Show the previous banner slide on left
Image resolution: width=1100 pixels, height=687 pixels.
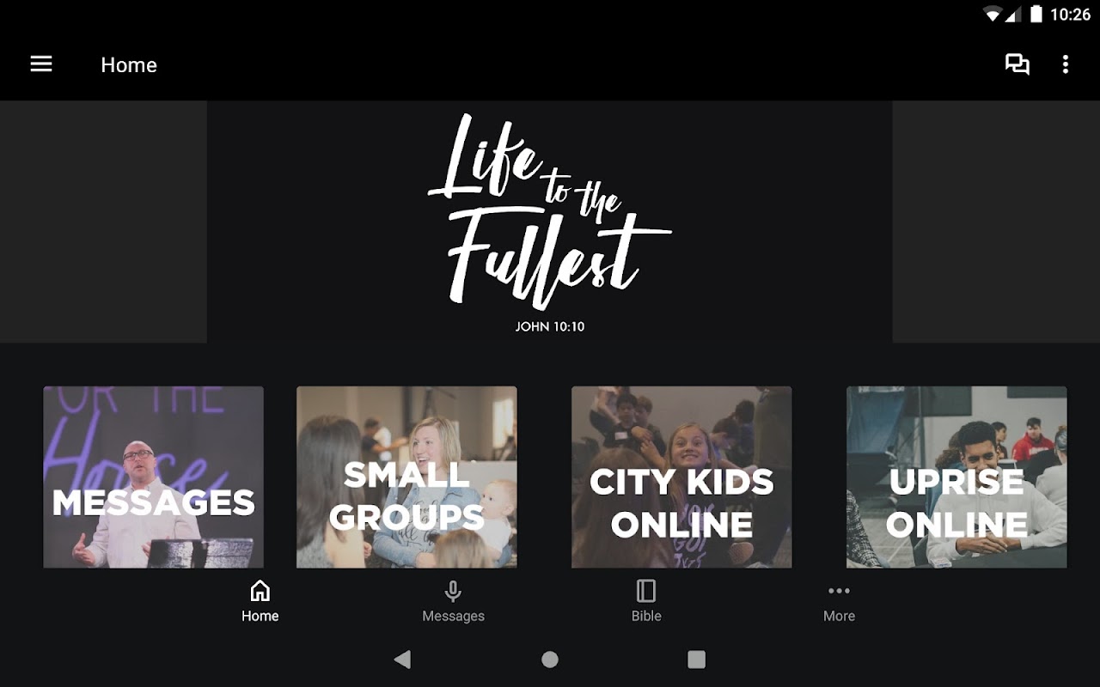point(103,222)
